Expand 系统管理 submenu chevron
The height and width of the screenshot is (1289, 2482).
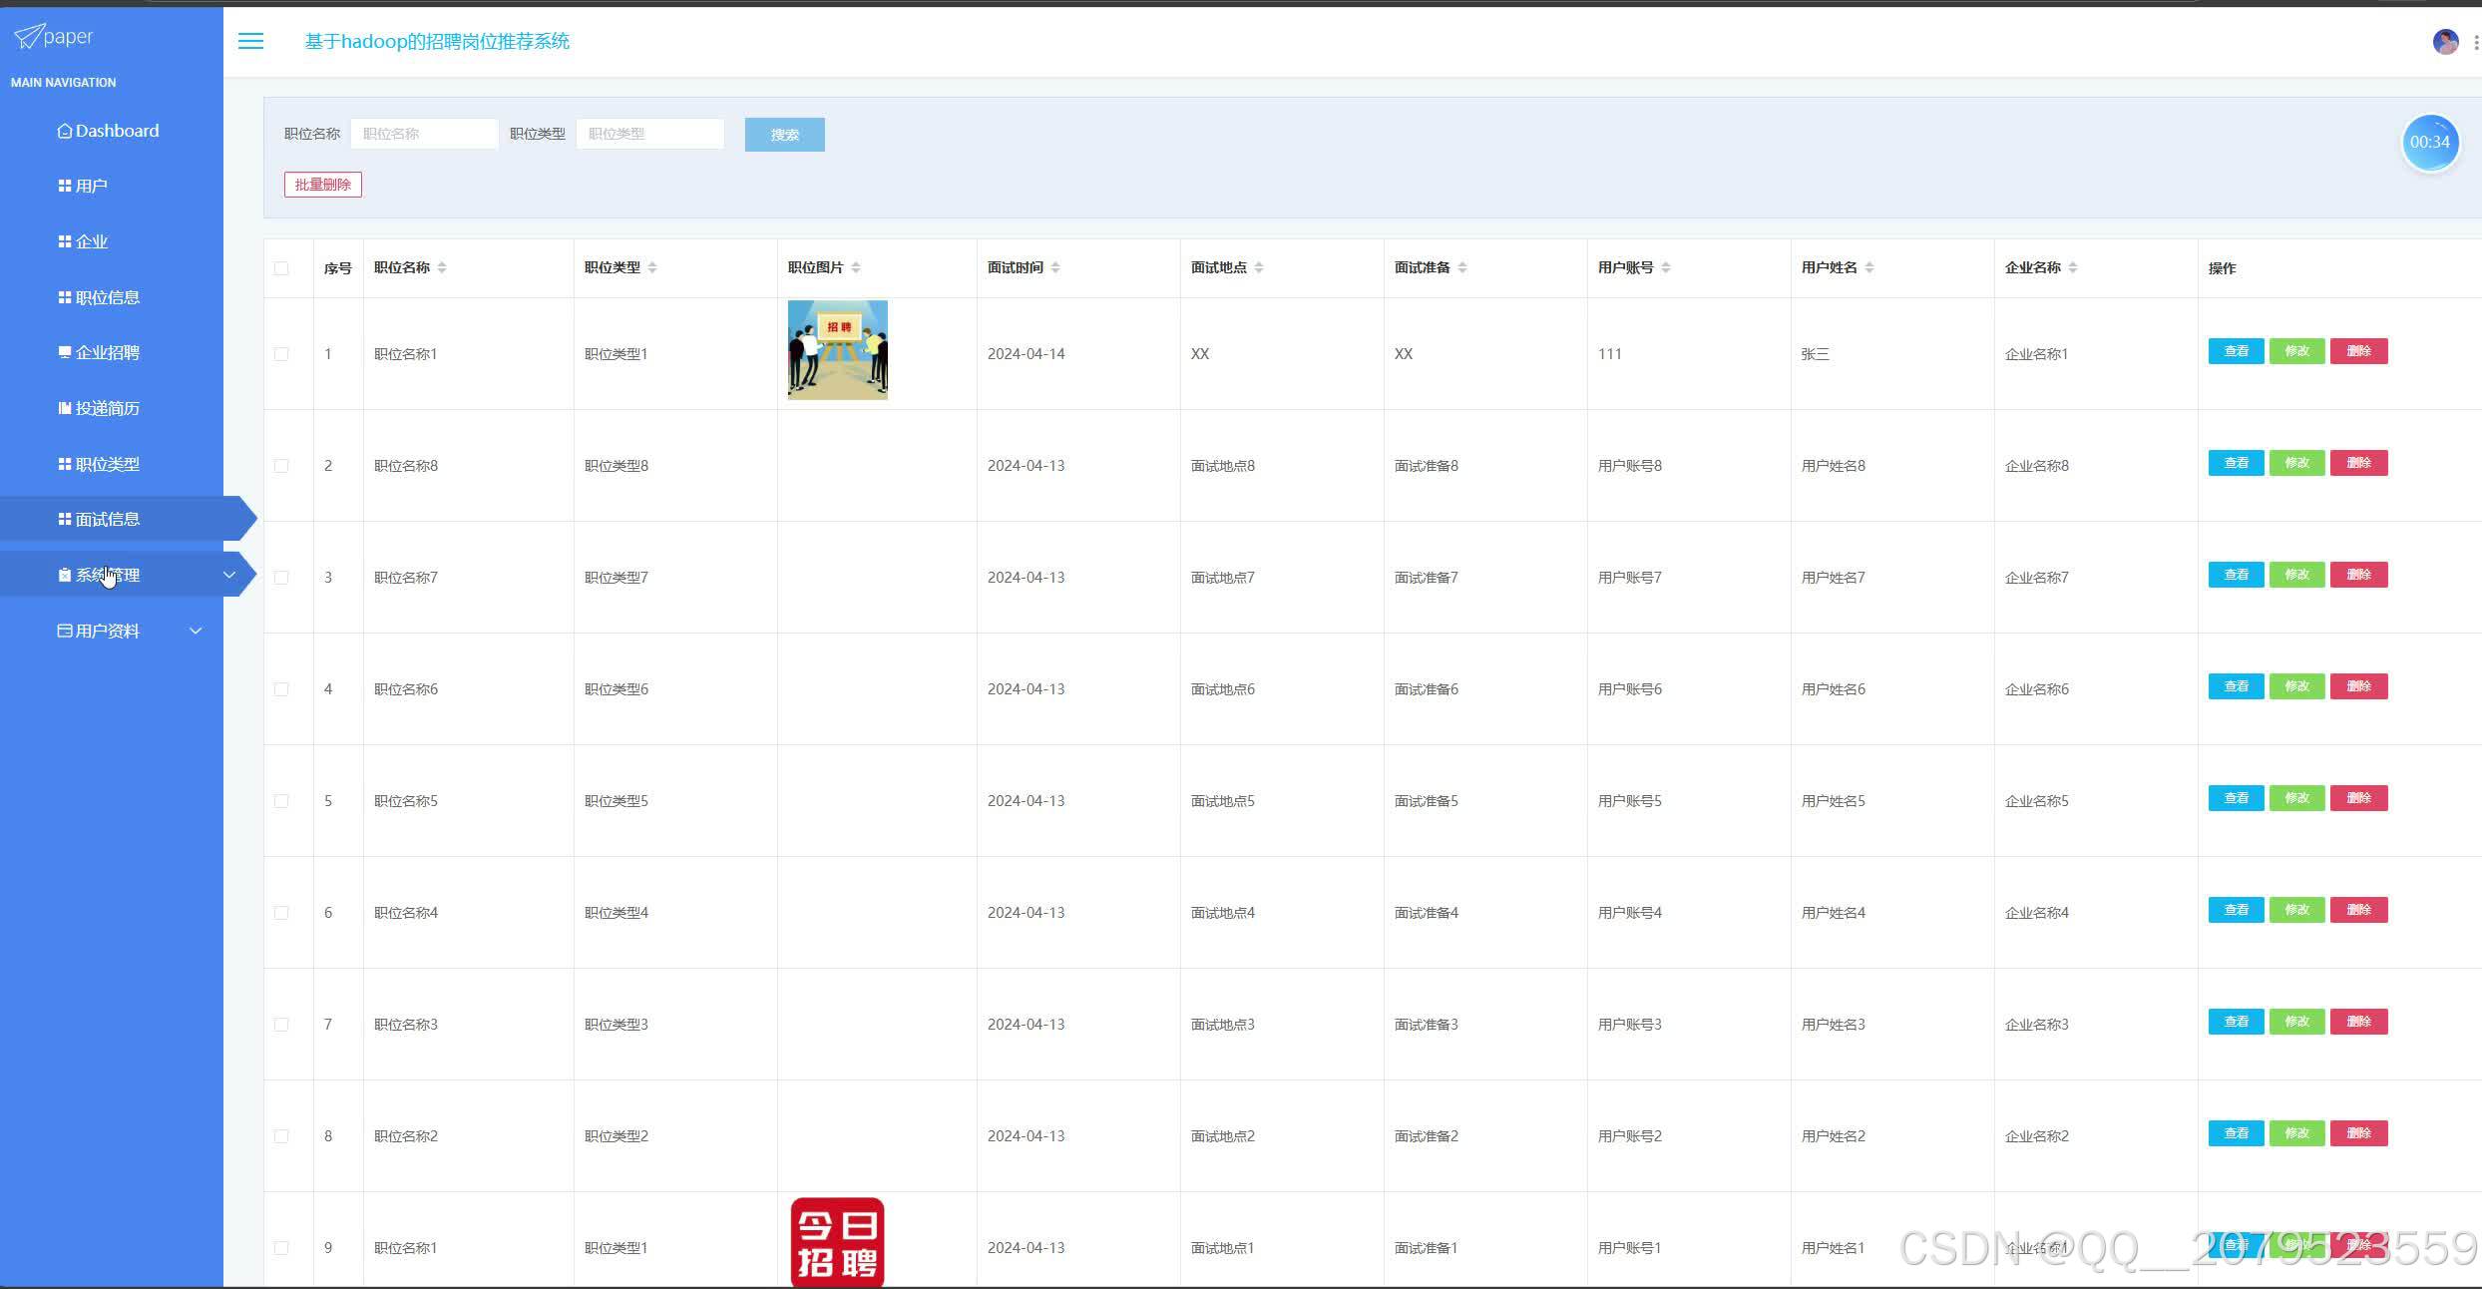228,575
